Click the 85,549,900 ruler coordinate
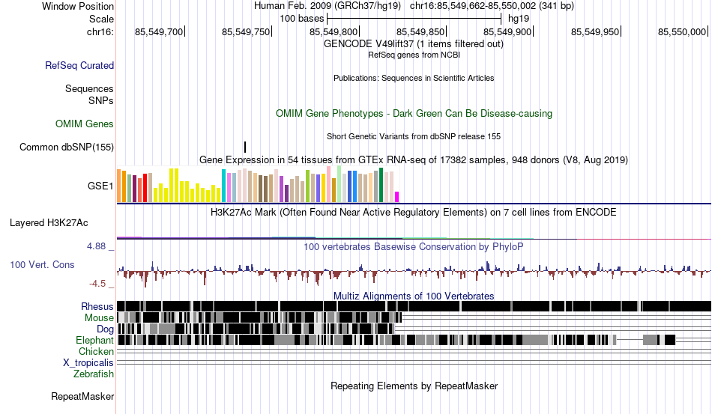The image size is (712, 414). (507, 31)
